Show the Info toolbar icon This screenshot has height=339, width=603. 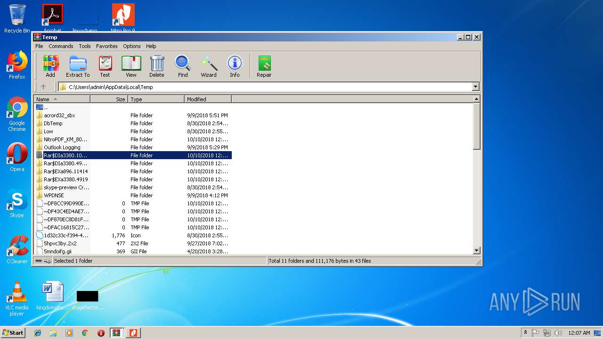(x=235, y=66)
